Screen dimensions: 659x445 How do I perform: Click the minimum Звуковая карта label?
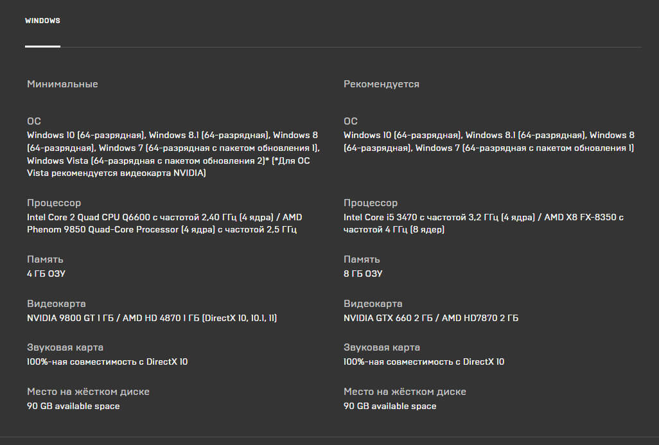tap(65, 347)
